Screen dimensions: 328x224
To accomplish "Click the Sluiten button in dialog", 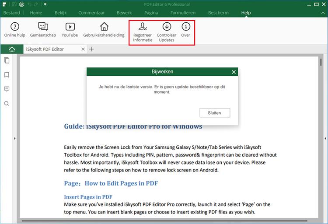I will [x=215, y=113].
